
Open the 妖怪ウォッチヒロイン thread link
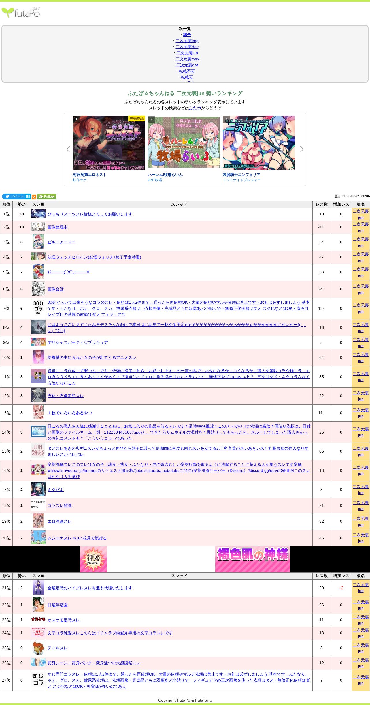94,257
